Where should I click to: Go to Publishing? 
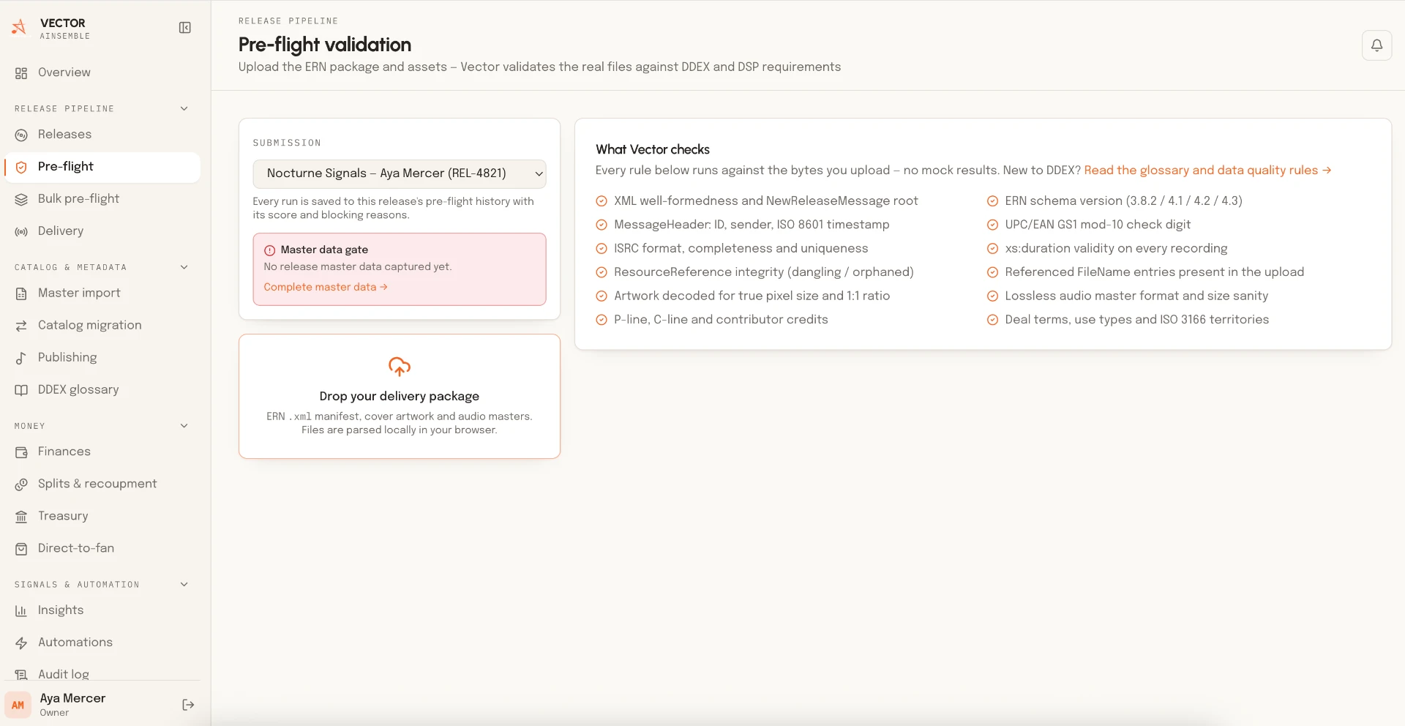pos(102,357)
